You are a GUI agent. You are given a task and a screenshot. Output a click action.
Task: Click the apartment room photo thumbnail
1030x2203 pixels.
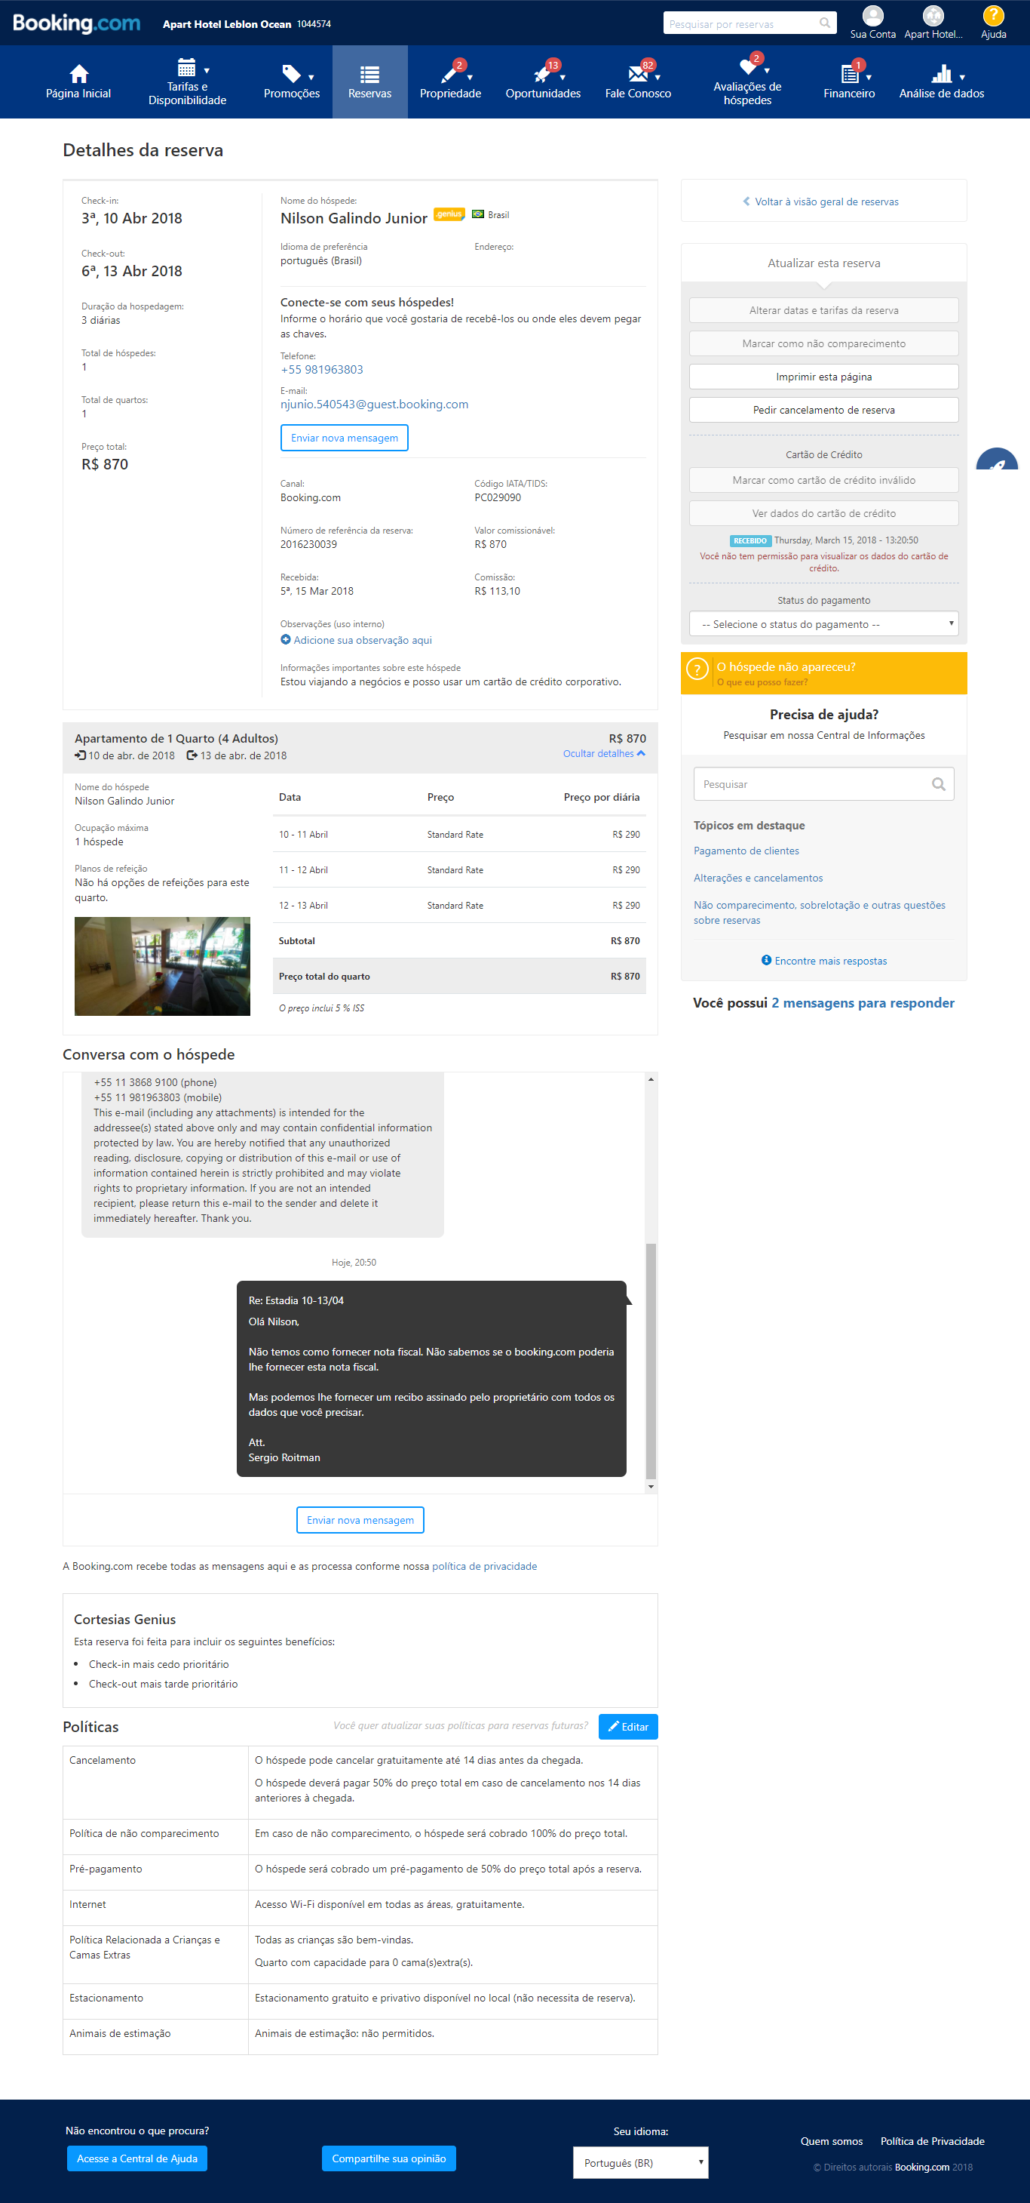tap(162, 966)
